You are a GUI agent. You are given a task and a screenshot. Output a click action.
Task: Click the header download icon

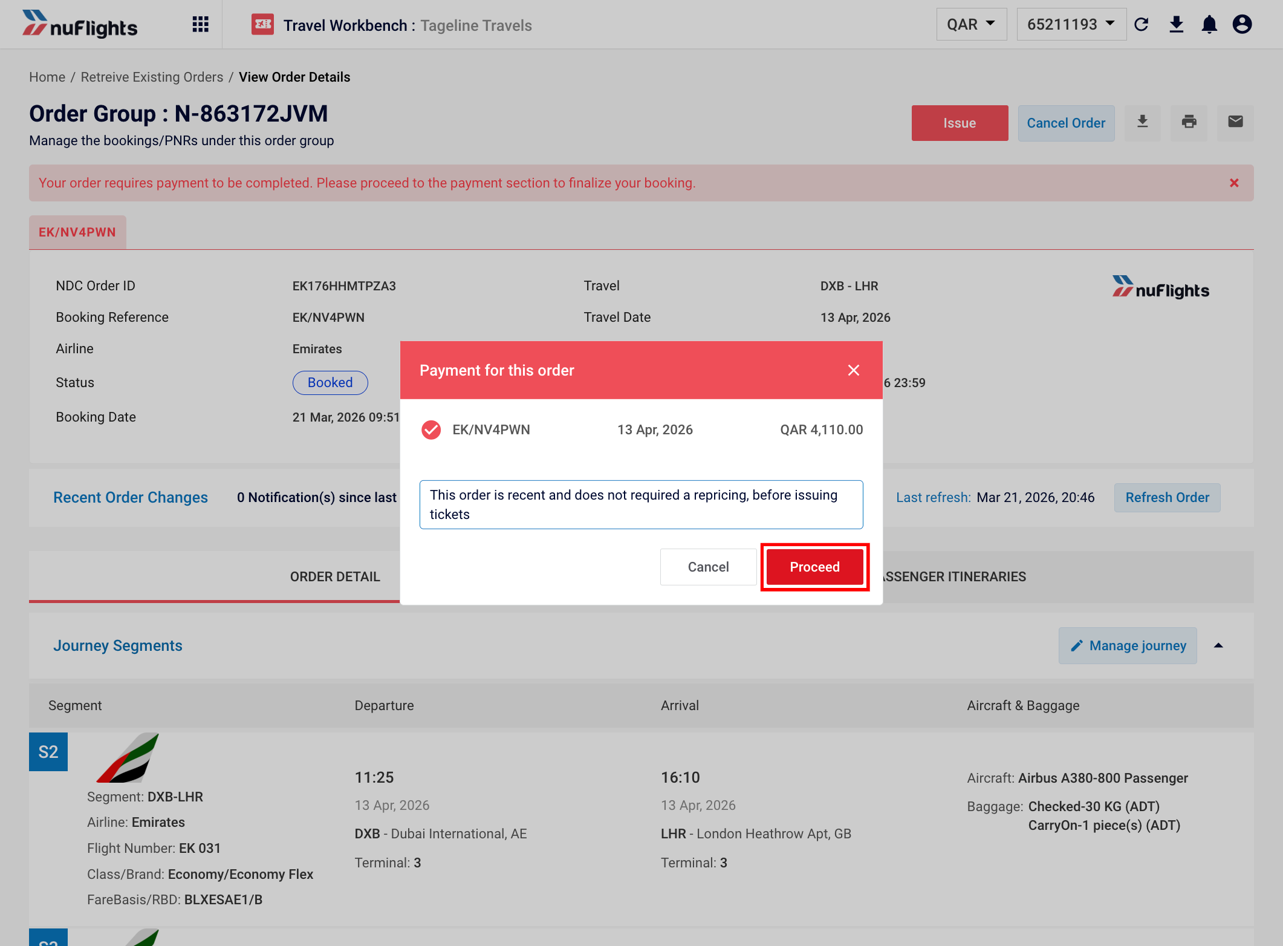1176,24
